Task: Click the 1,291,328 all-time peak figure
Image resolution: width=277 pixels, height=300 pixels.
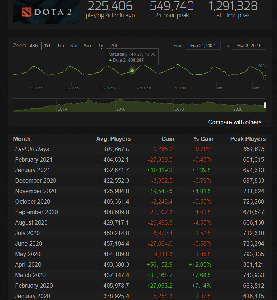Action: (233, 6)
